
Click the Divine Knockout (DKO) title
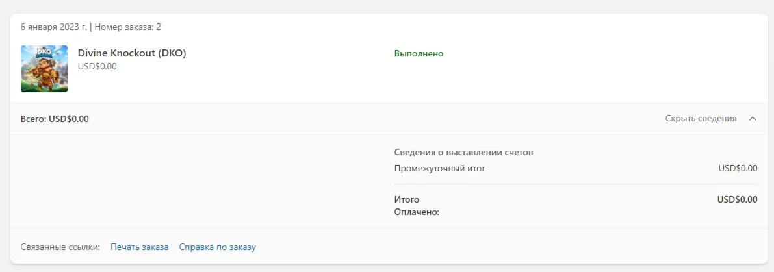[x=132, y=53]
